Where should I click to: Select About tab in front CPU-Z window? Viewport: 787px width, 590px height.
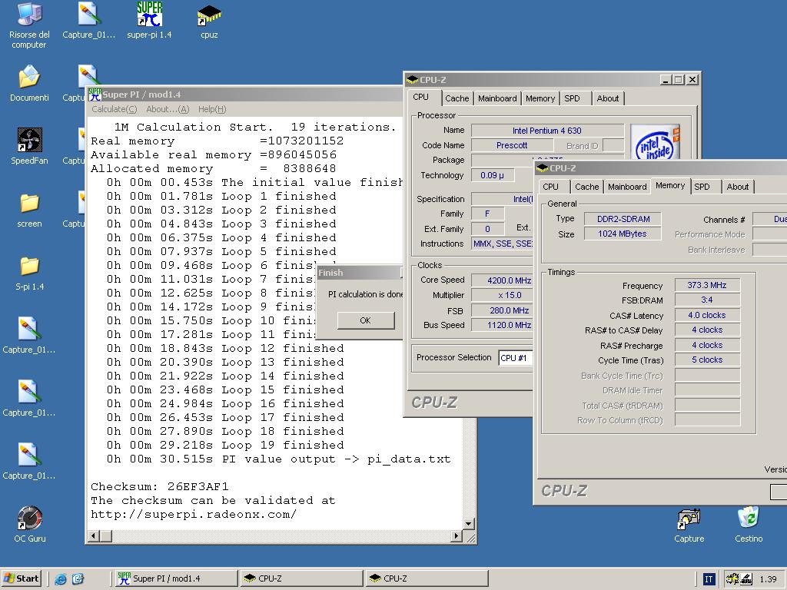737,187
